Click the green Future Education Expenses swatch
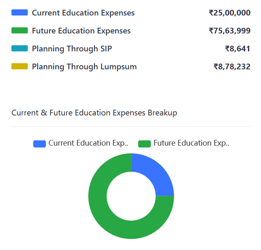Screen dimensions: 261x250 point(20,31)
